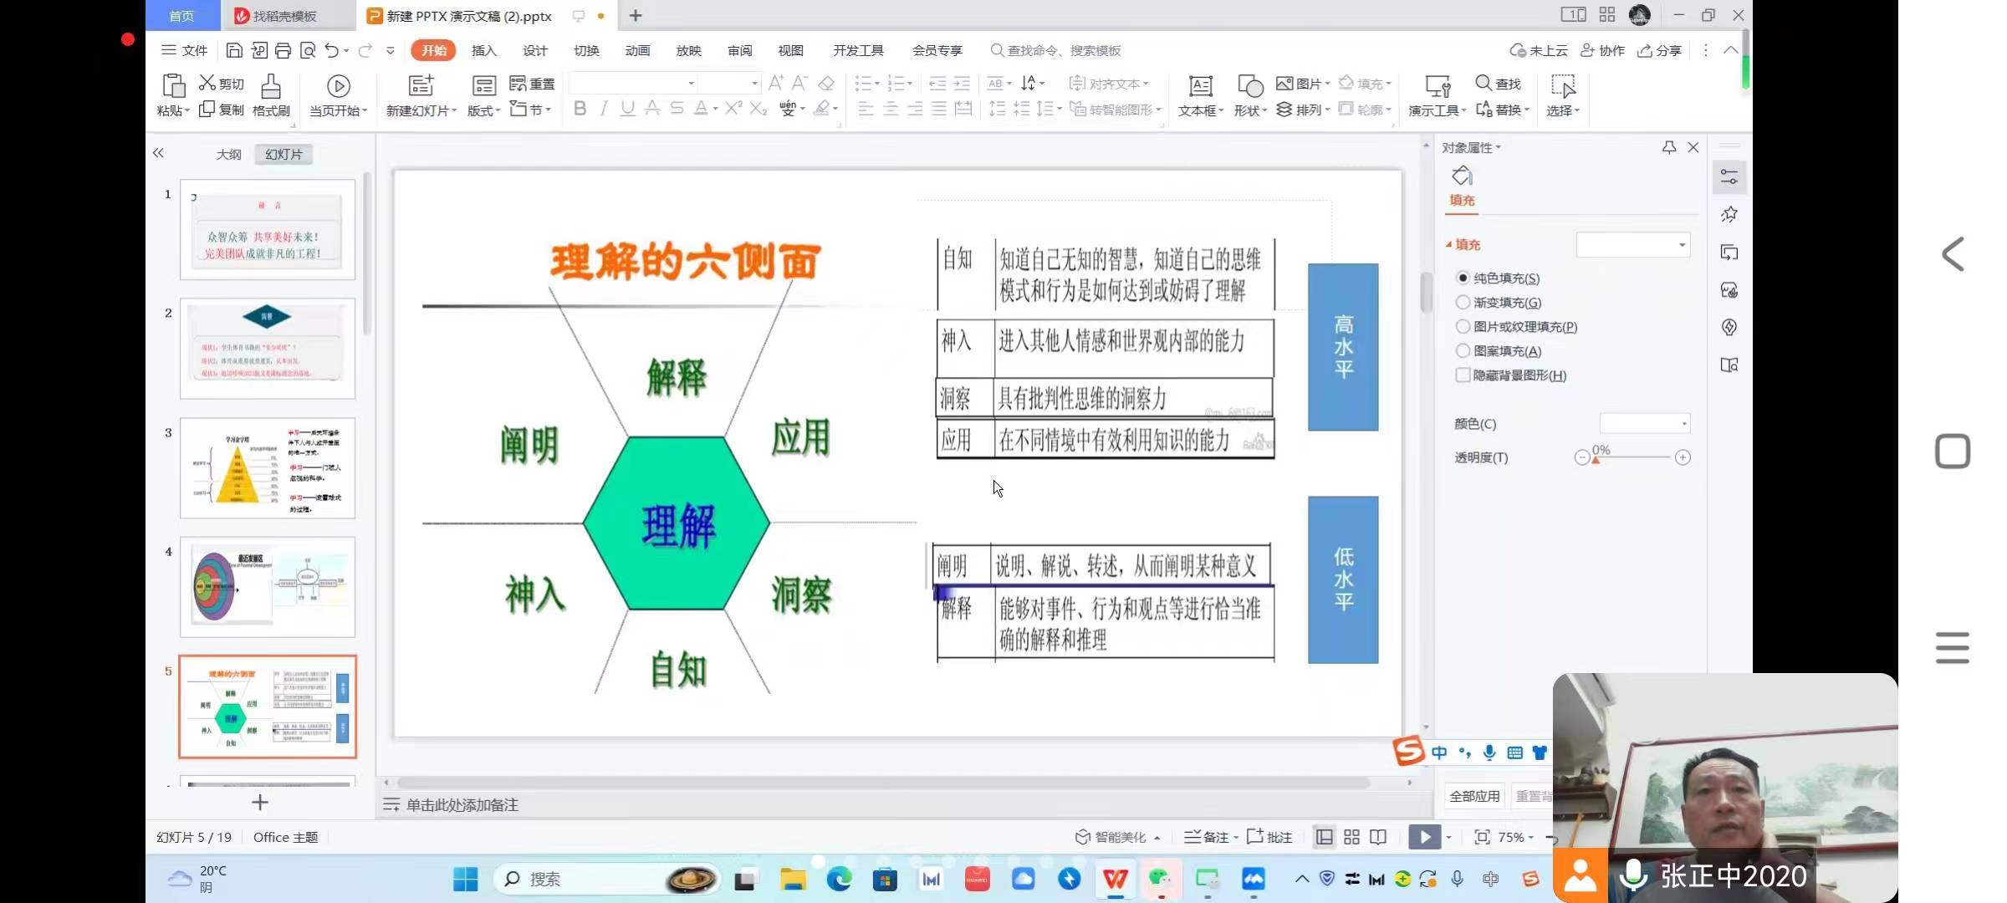Viewport: 2007px width, 903px height.
Task: Select picture or texture fill (图片或纹理填充)
Action: [x=1463, y=326]
